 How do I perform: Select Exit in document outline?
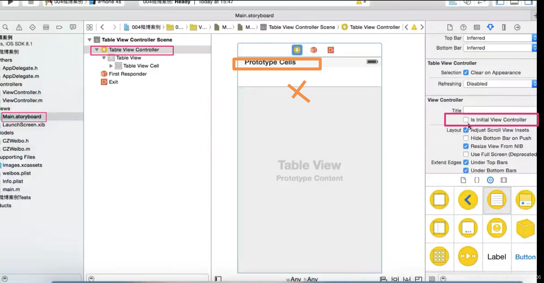[113, 82]
